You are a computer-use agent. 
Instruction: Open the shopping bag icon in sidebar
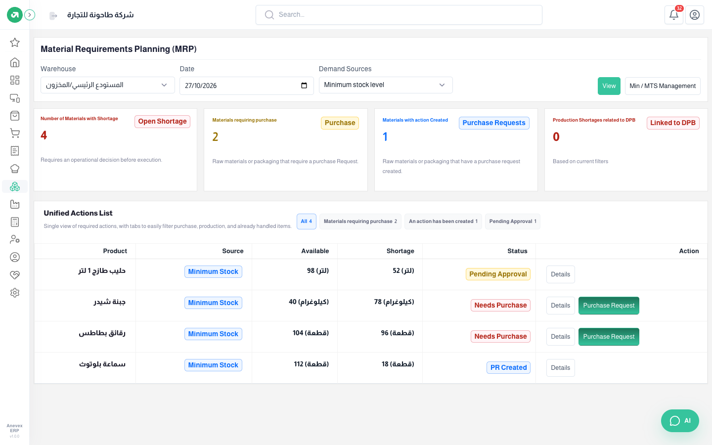pos(15,116)
